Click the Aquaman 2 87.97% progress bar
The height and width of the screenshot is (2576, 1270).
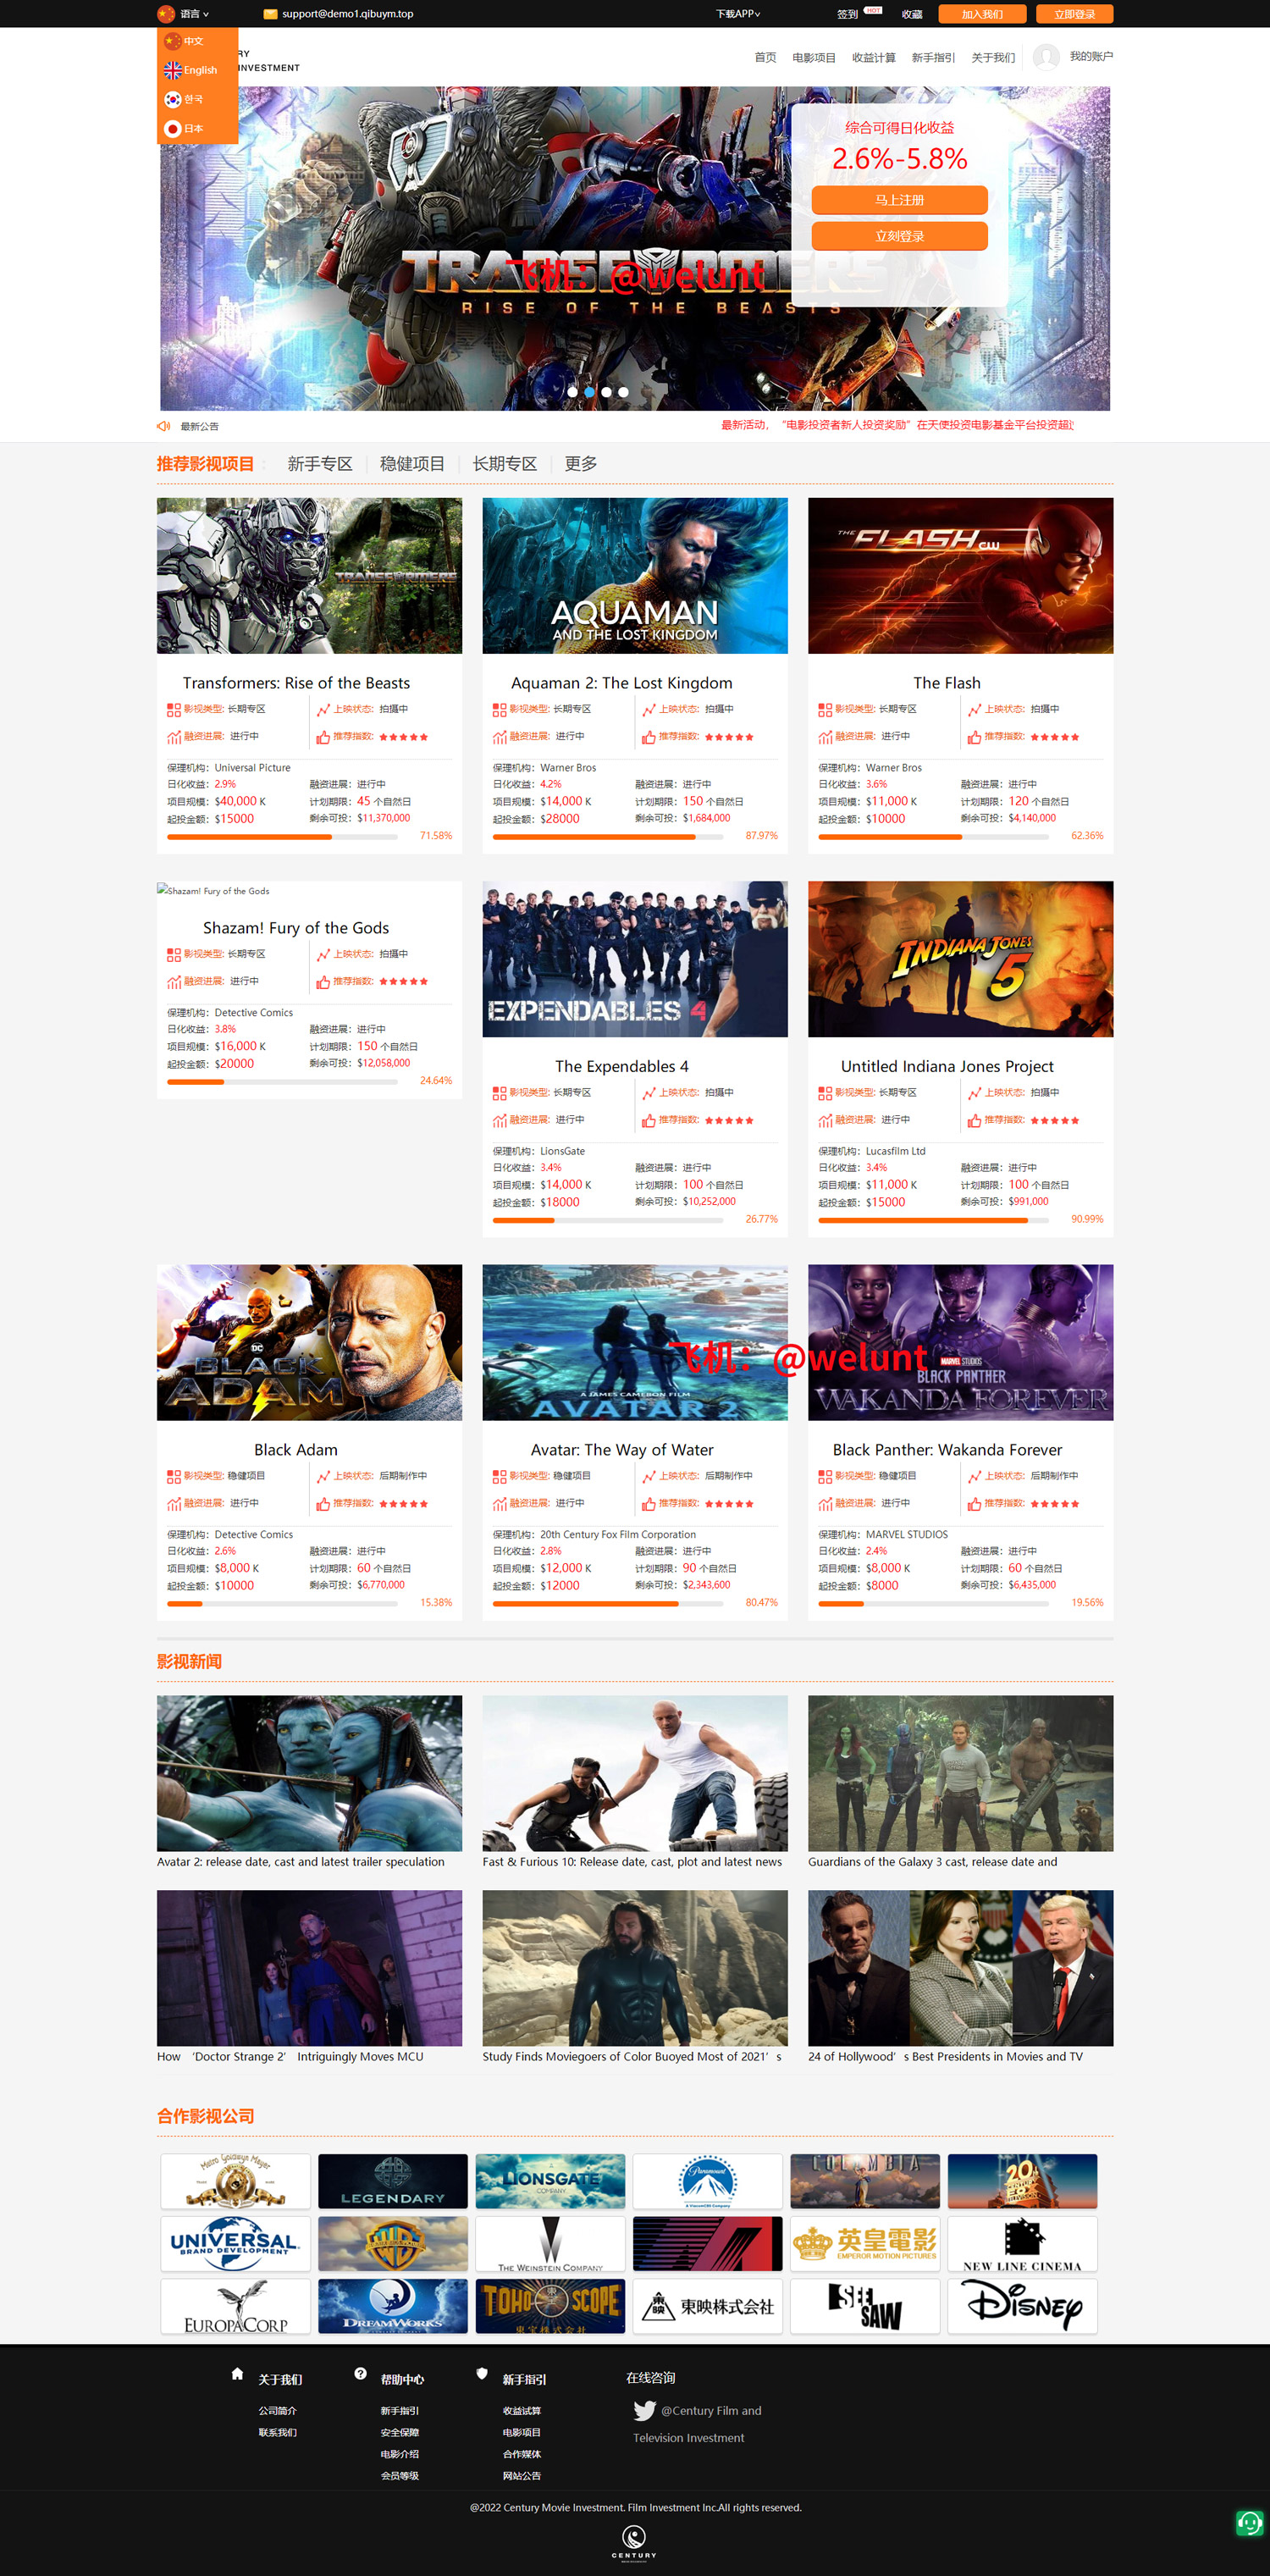click(608, 837)
